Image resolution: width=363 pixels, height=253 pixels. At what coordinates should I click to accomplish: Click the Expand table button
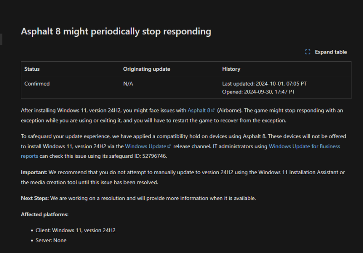[x=326, y=52]
